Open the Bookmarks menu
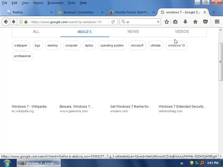223x167 pixels. [x=55, y=3]
